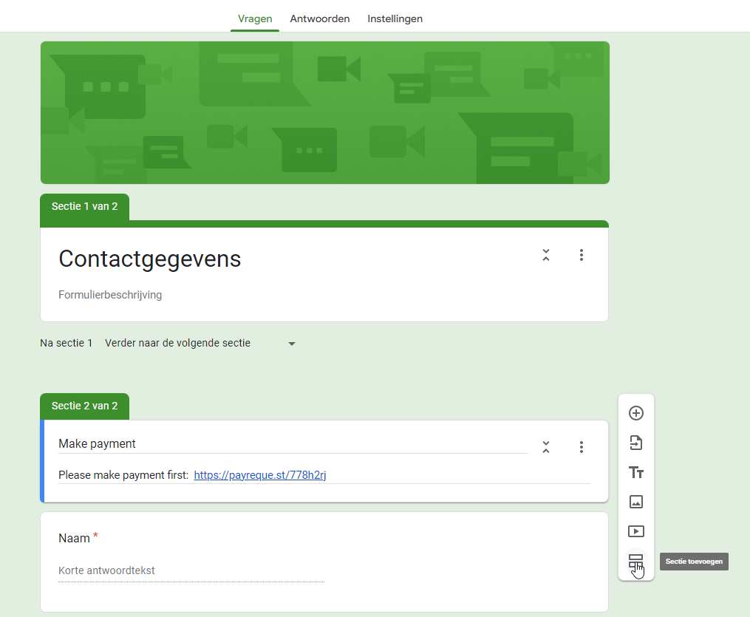750x617 pixels.
Task: Open the three-dot menu on Contactgegevens section
Action: [582, 254]
